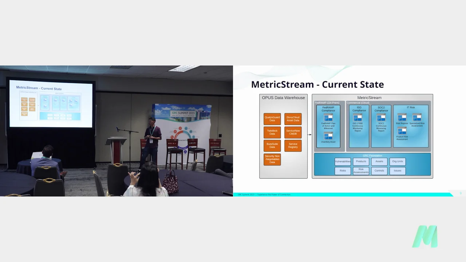The width and height of the screenshot is (466, 262).
Task: Click the Risk Register icon
Action: [x=402, y=117]
